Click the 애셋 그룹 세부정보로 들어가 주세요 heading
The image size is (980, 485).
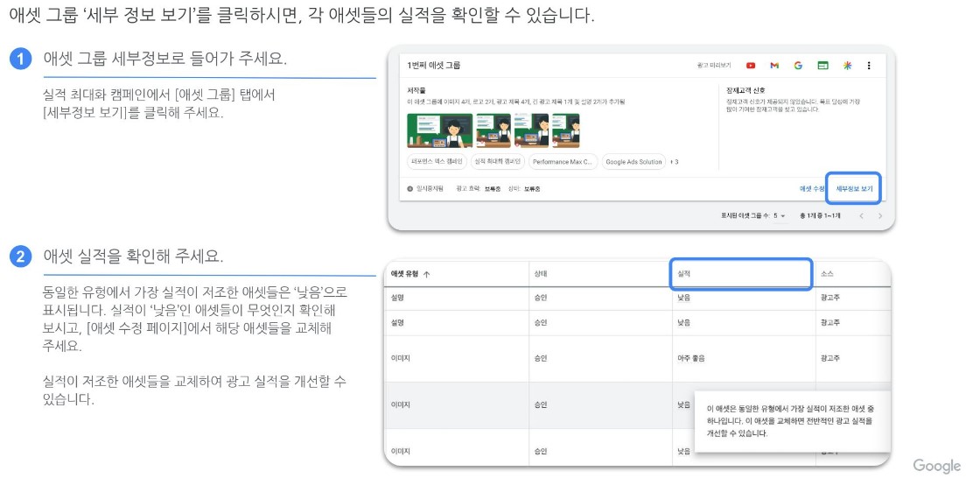point(165,60)
